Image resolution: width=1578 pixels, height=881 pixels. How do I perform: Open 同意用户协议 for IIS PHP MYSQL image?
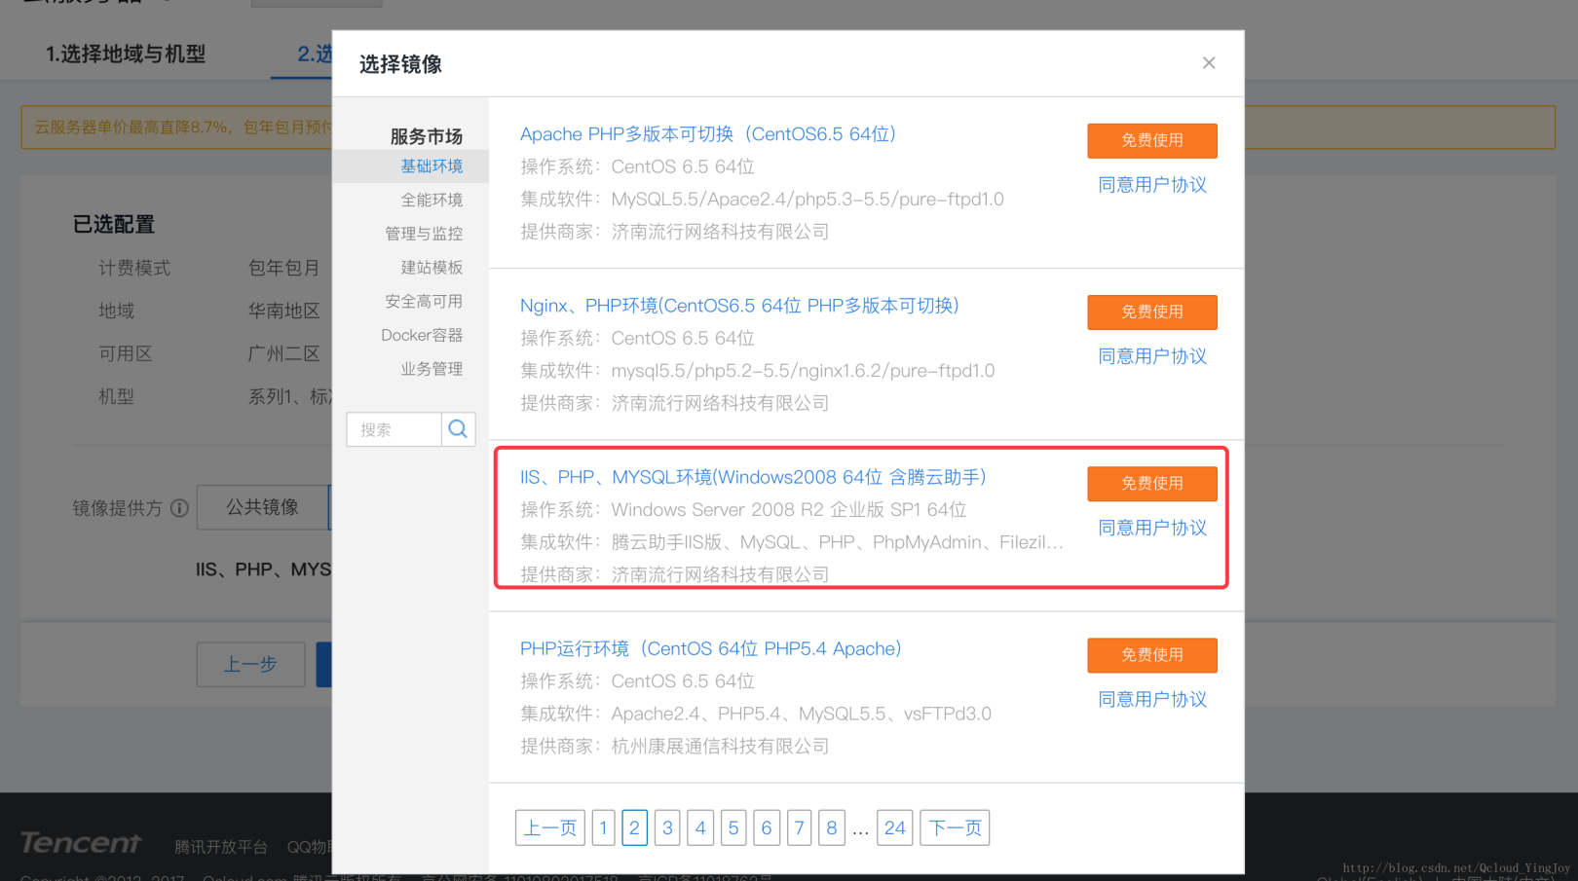[1152, 528]
